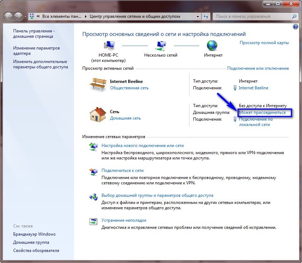Expand the double chevron at breadcrumb start
The width and height of the screenshot is (302, 263).
tap(38, 16)
